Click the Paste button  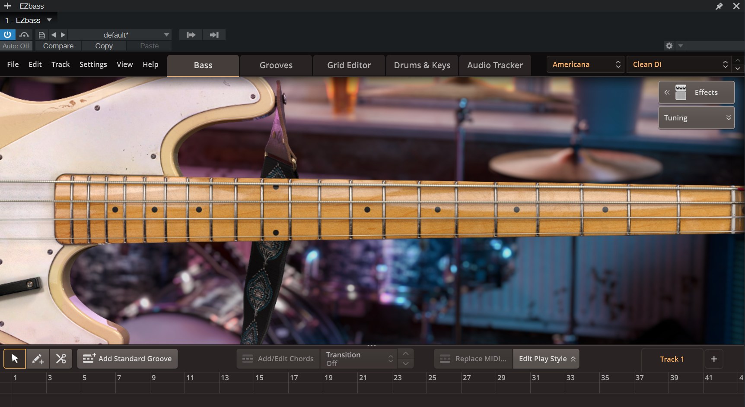pos(149,46)
